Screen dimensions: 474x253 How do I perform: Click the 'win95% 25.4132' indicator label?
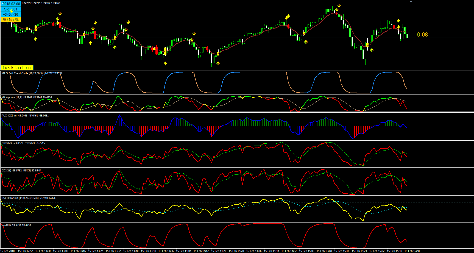[12, 226]
